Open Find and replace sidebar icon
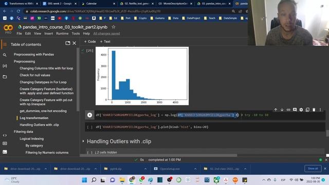This screenshot has height=185, width=329. coord(5,55)
